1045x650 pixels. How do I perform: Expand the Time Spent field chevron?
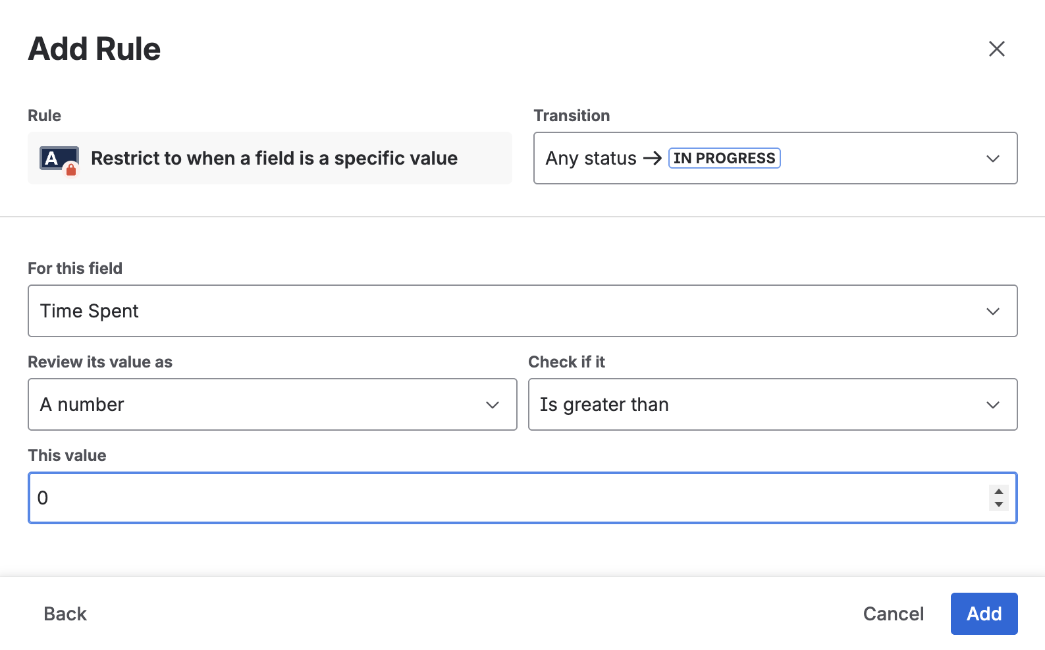(992, 311)
